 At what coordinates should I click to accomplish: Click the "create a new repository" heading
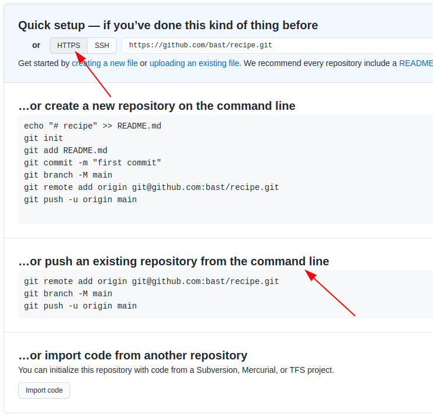pos(157,106)
